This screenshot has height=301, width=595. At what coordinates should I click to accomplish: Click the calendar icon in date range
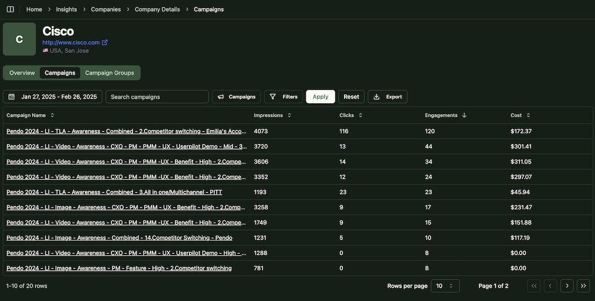click(x=12, y=96)
